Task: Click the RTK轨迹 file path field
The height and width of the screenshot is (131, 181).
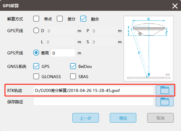Action: coord(94,90)
